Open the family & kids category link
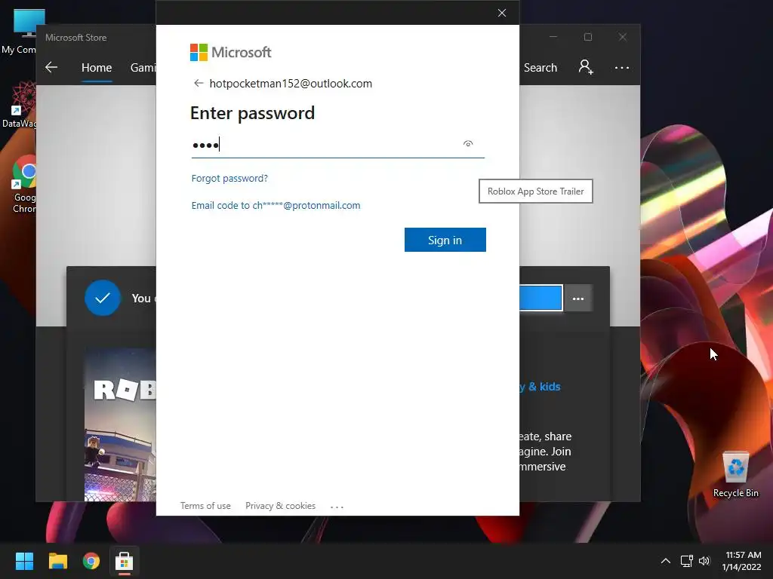The image size is (773, 579). coord(540,387)
